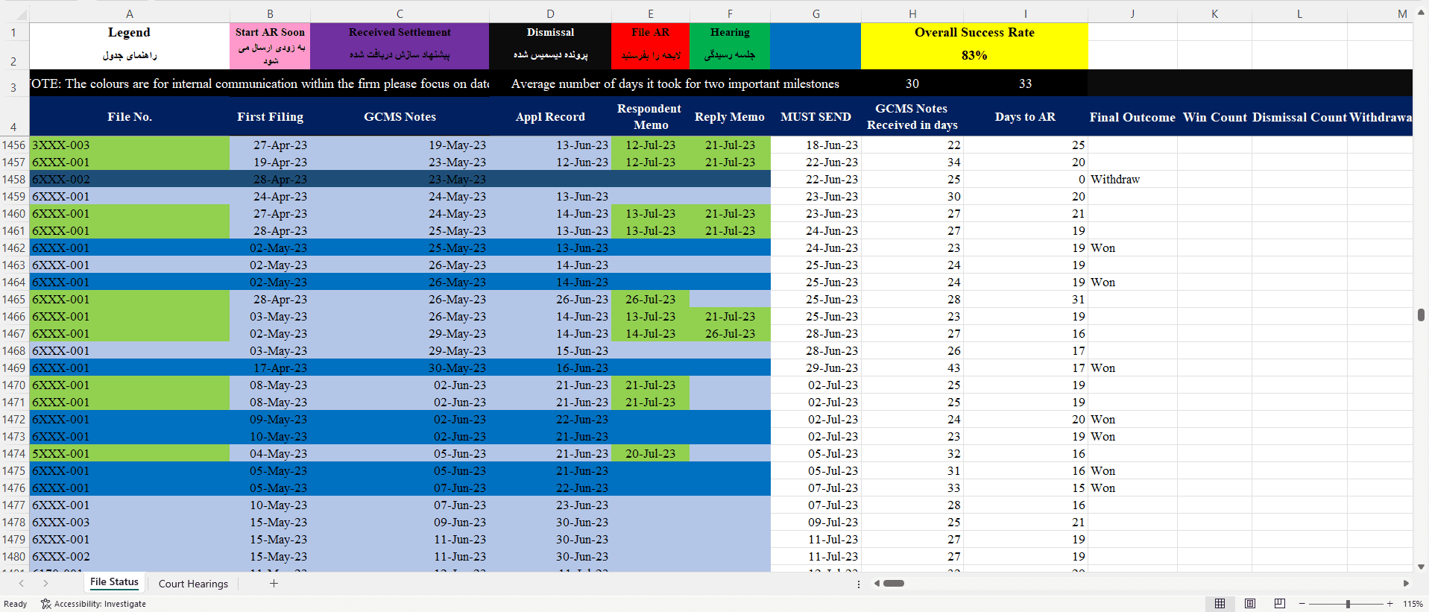Screen dimensions: 1429x612
Task: Click the File No. column heading
Action: click(130, 117)
